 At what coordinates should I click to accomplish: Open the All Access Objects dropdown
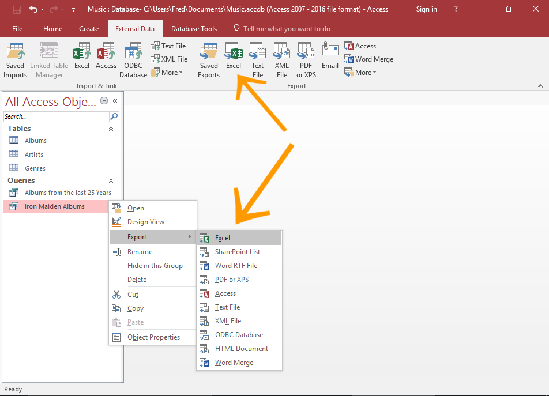coord(104,101)
